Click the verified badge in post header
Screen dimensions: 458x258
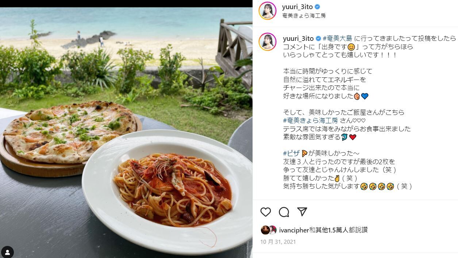pyautogui.click(x=317, y=7)
